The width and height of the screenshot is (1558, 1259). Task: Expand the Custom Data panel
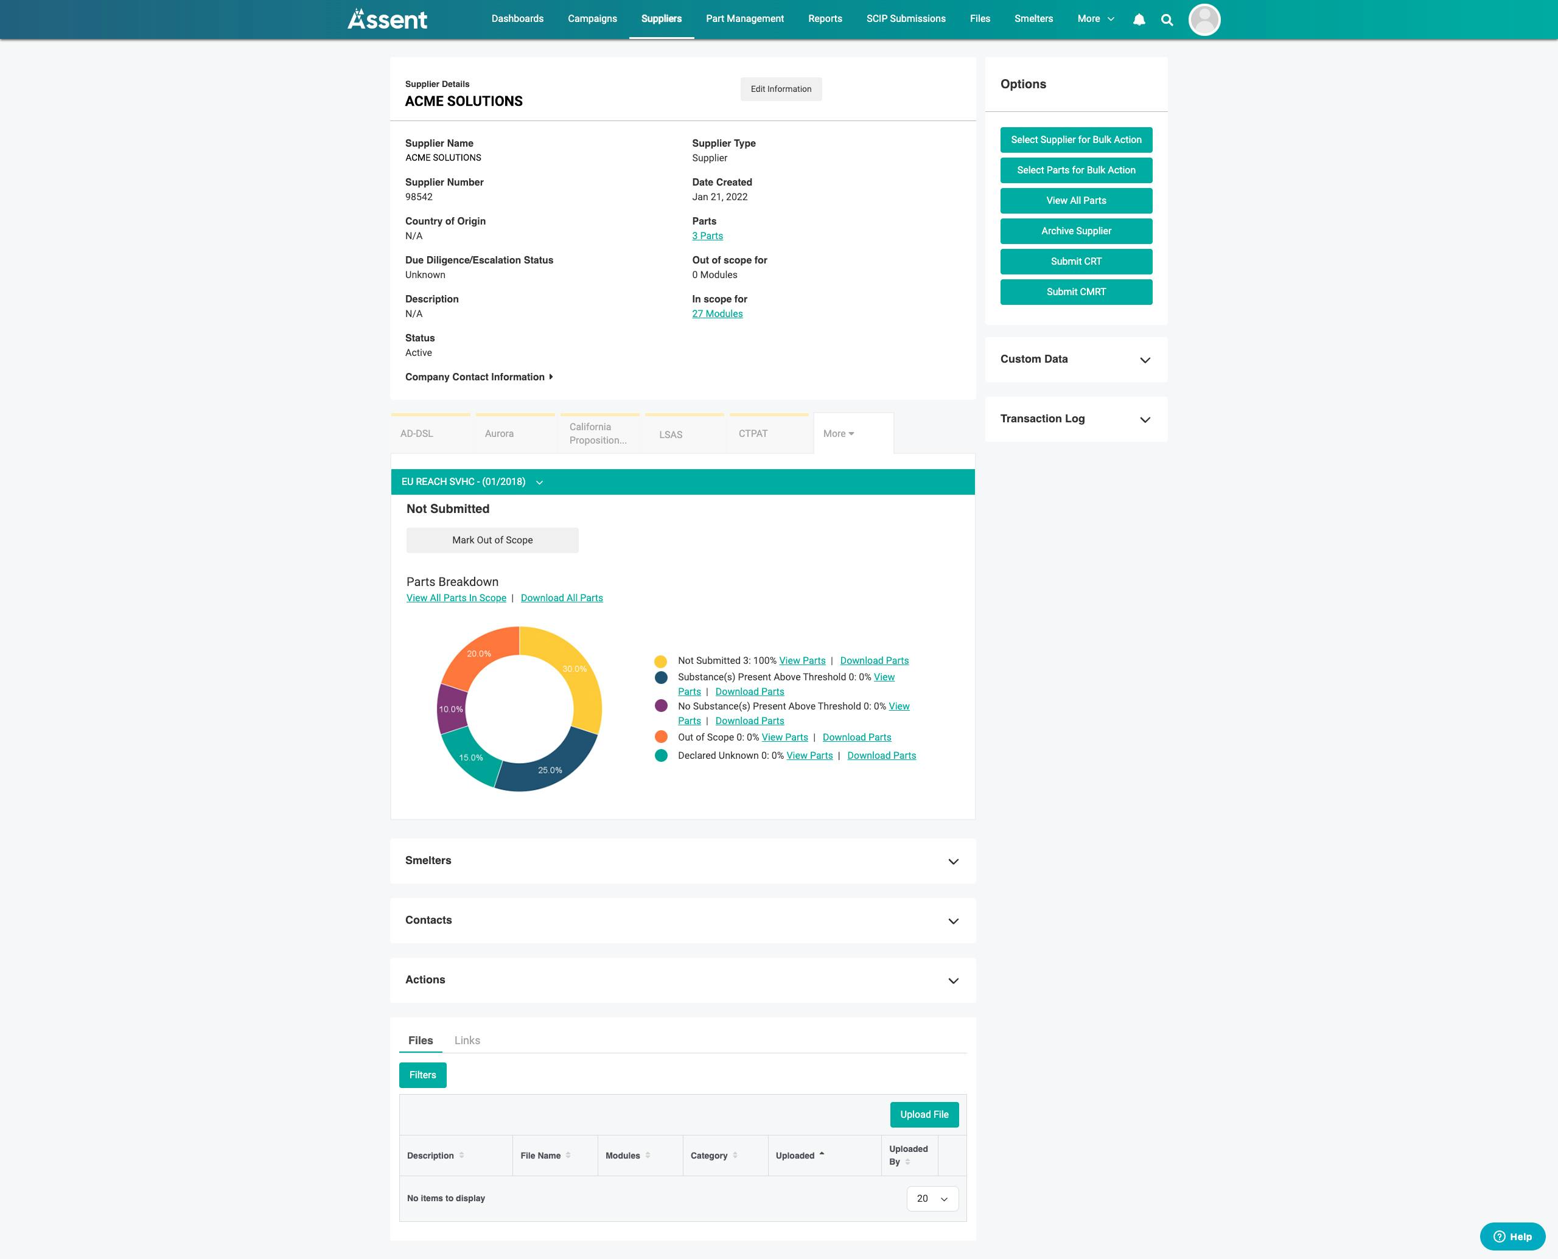[x=1145, y=360]
